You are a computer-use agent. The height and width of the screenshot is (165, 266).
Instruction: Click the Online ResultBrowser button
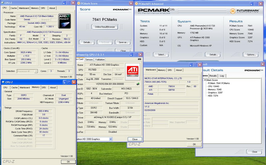pos(105,27)
